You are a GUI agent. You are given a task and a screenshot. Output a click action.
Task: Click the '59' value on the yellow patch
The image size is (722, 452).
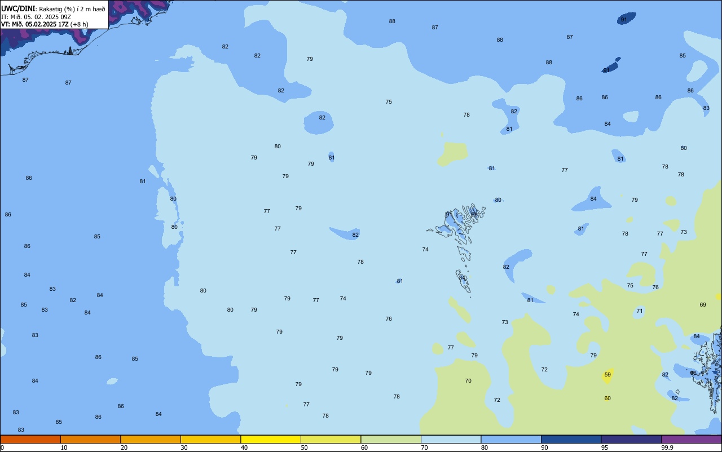point(607,375)
